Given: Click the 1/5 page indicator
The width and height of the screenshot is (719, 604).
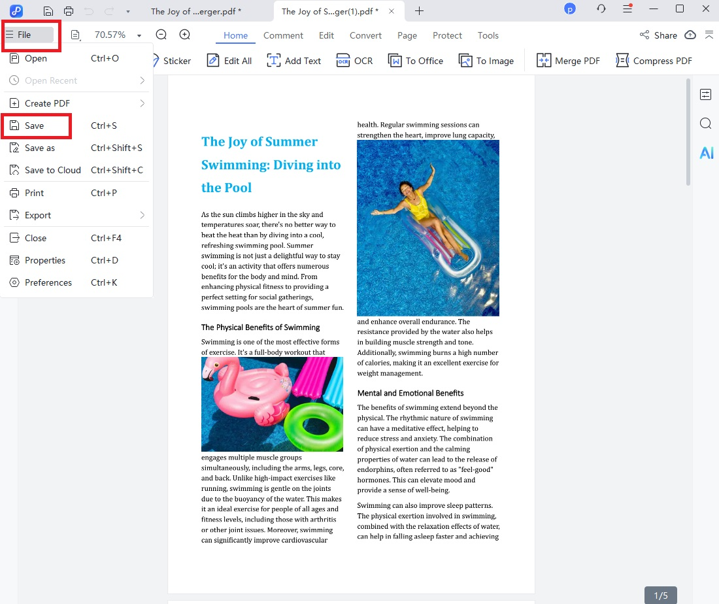Looking at the screenshot, I should click(661, 595).
